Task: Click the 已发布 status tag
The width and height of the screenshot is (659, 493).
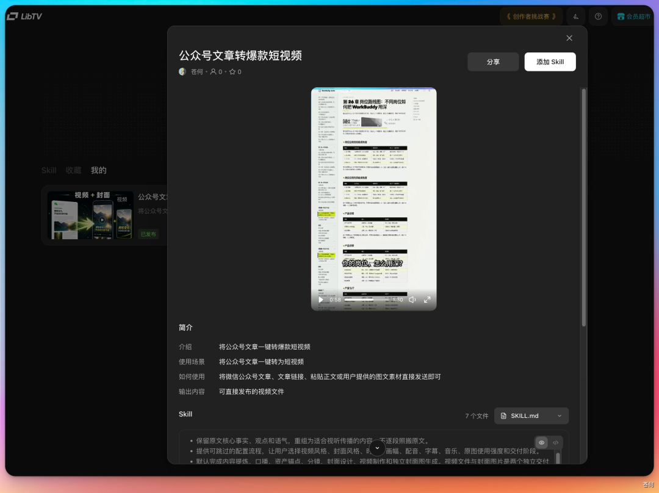Action: click(148, 234)
